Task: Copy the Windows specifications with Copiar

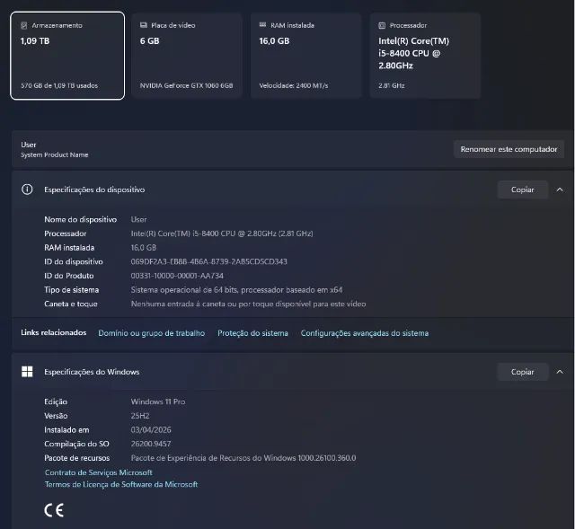Action: tap(522, 372)
